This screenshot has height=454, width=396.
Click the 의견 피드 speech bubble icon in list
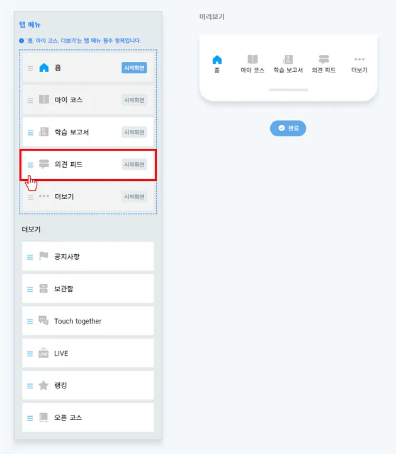pos(44,164)
